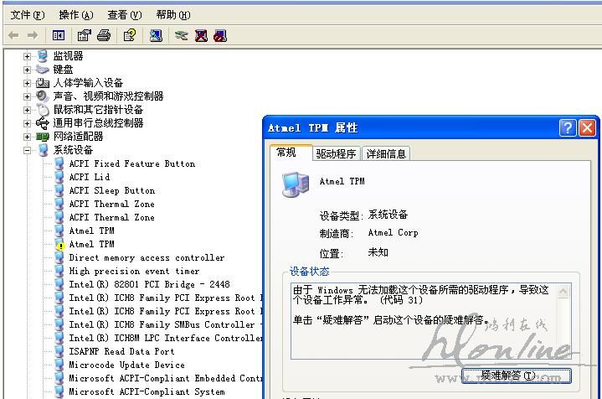Click the '未知' location value
This screenshot has width=602, height=399.
[x=378, y=252]
